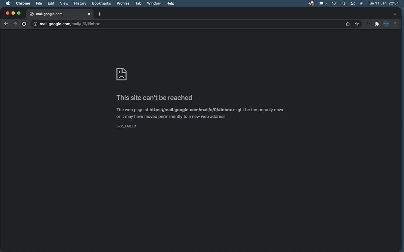This screenshot has height=252, width=404.
Task: Click the bold https://mail.google.com/mail/u/0/#inbox text
Action: (191, 110)
